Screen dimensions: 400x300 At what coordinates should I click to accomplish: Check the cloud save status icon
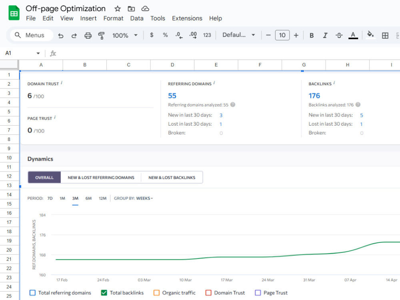tap(145, 9)
